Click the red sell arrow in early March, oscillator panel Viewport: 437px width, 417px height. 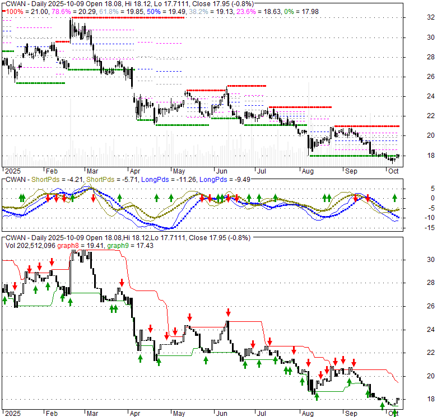(x=94, y=198)
